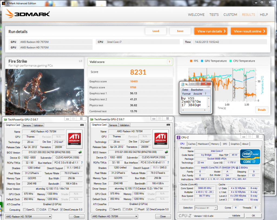Click the blue GPU Temperature legend swatch
The height and width of the screenshot is (220, 277).
(202, 61)
